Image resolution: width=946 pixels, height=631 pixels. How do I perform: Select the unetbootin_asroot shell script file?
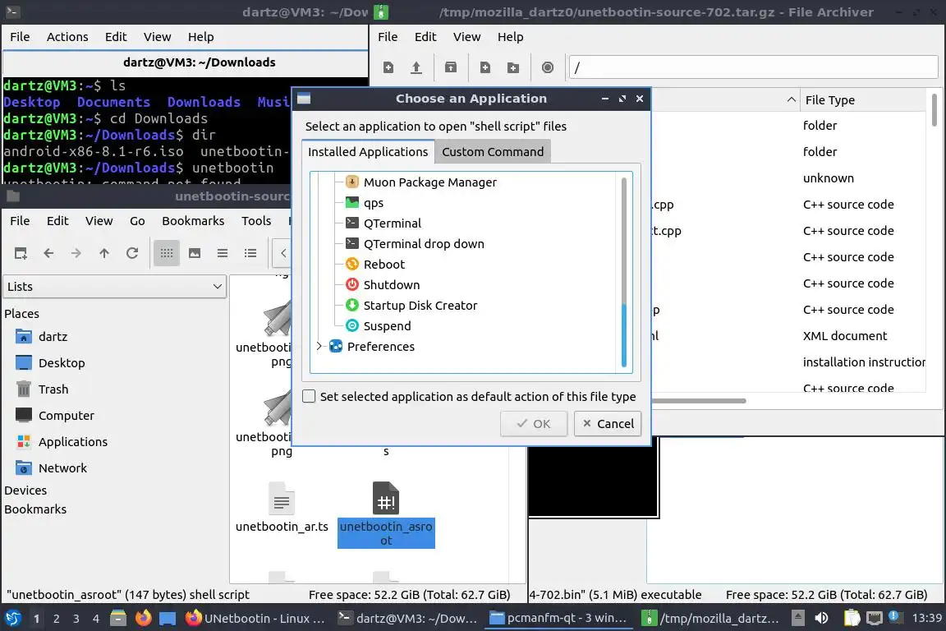pos(386,514)
